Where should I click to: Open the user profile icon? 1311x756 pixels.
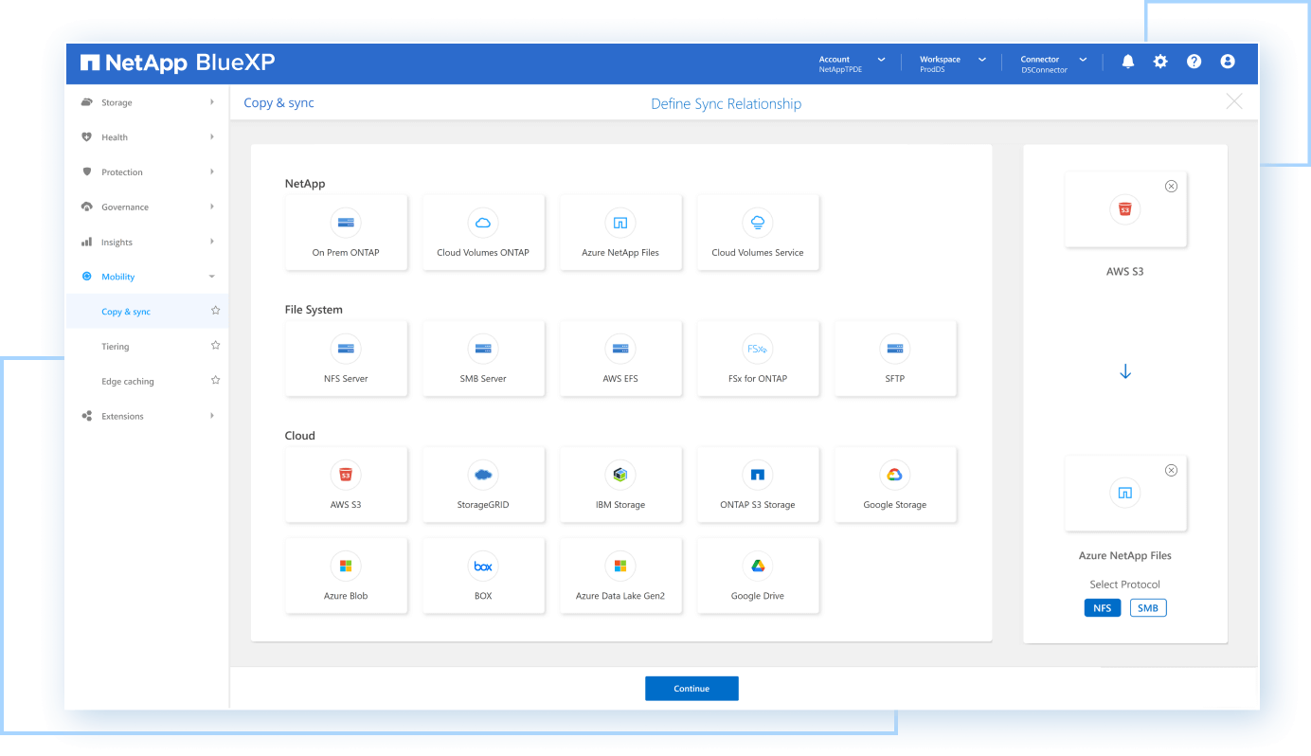[x=1228, y=62]
